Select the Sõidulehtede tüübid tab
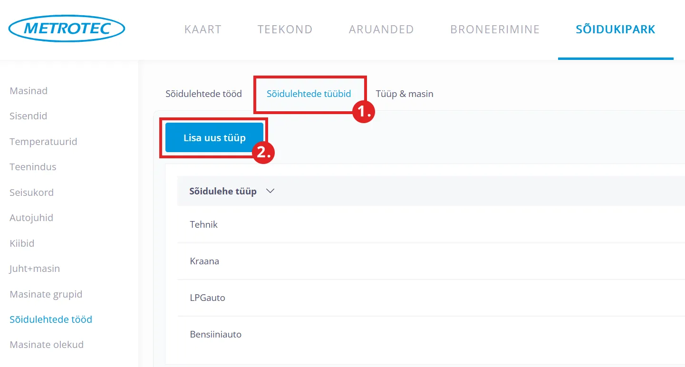This screenshot has height=367, width=685. [309, 94]
